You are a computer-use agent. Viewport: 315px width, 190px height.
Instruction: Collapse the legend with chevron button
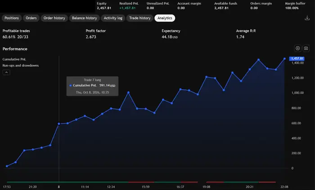(x=6, y=72)
